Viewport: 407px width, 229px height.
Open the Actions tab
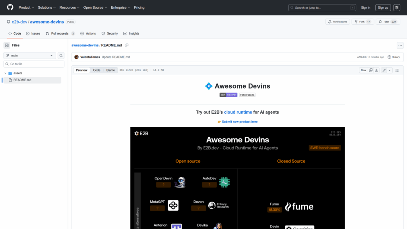[x=88, y=33]
